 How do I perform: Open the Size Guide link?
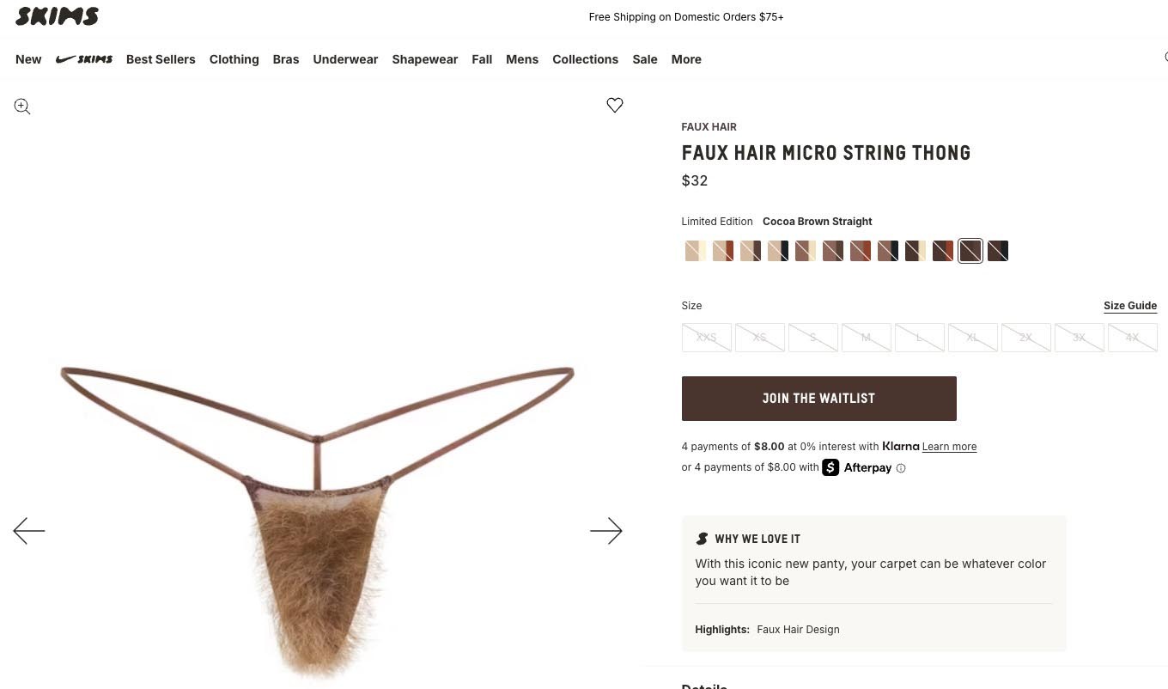[1129, 306]
